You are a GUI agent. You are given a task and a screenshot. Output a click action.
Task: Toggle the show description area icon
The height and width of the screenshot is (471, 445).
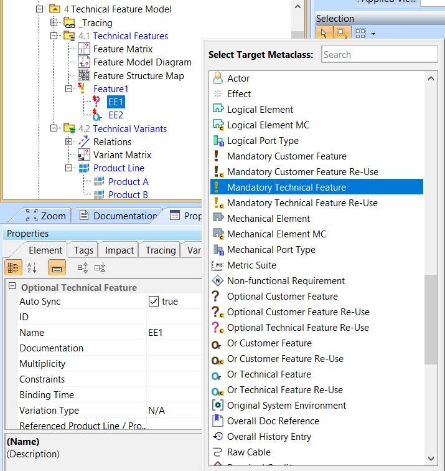(x=57, y=268)
